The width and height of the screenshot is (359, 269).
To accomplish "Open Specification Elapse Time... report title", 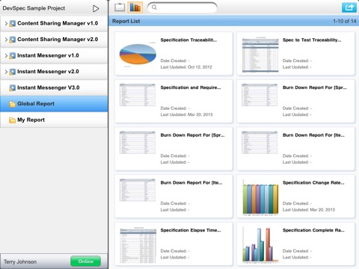I will [191, 230].
